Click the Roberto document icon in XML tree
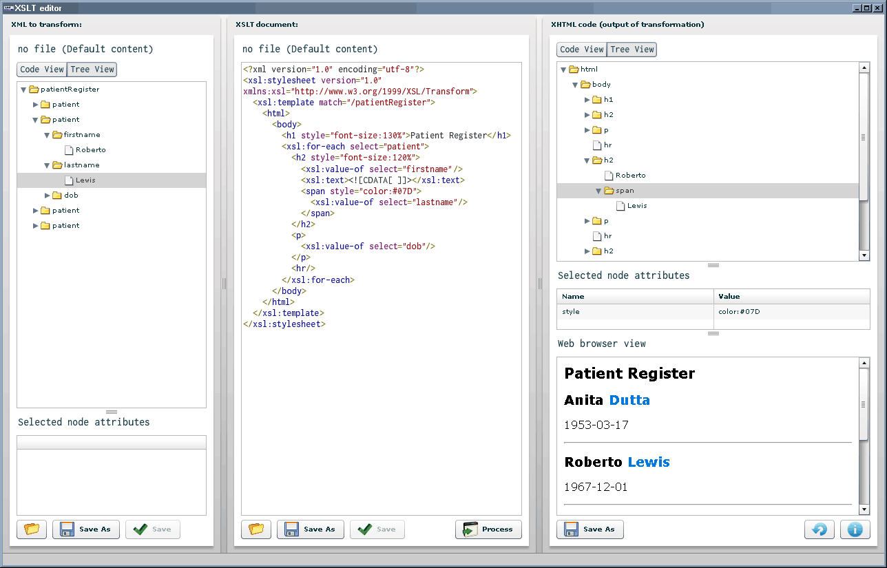The image size is (887, 568). (69, 150)
